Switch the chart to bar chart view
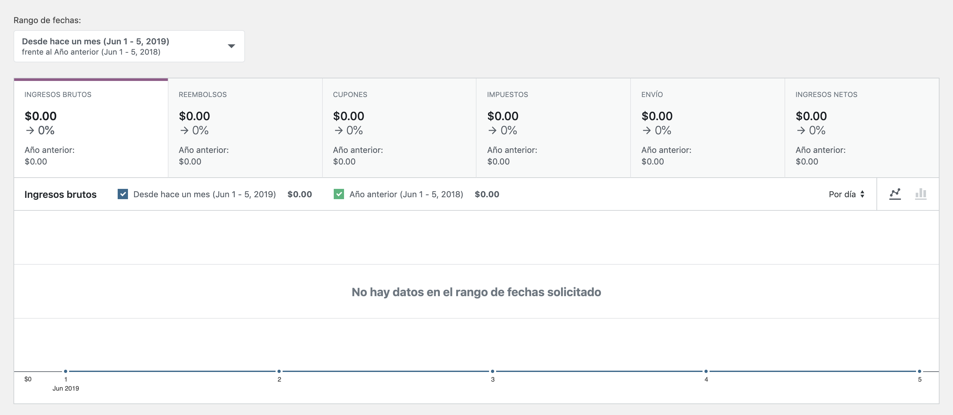The image size is (953, 415). coord(921,194)
